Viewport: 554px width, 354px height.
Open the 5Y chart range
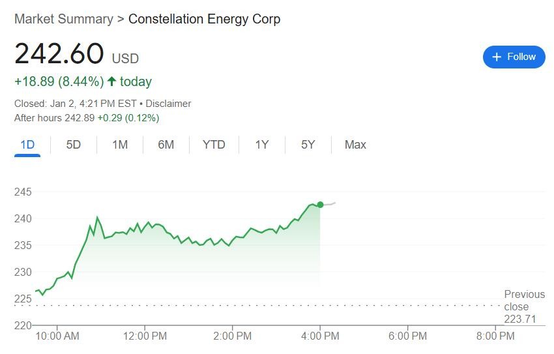[x=308, y=145]
